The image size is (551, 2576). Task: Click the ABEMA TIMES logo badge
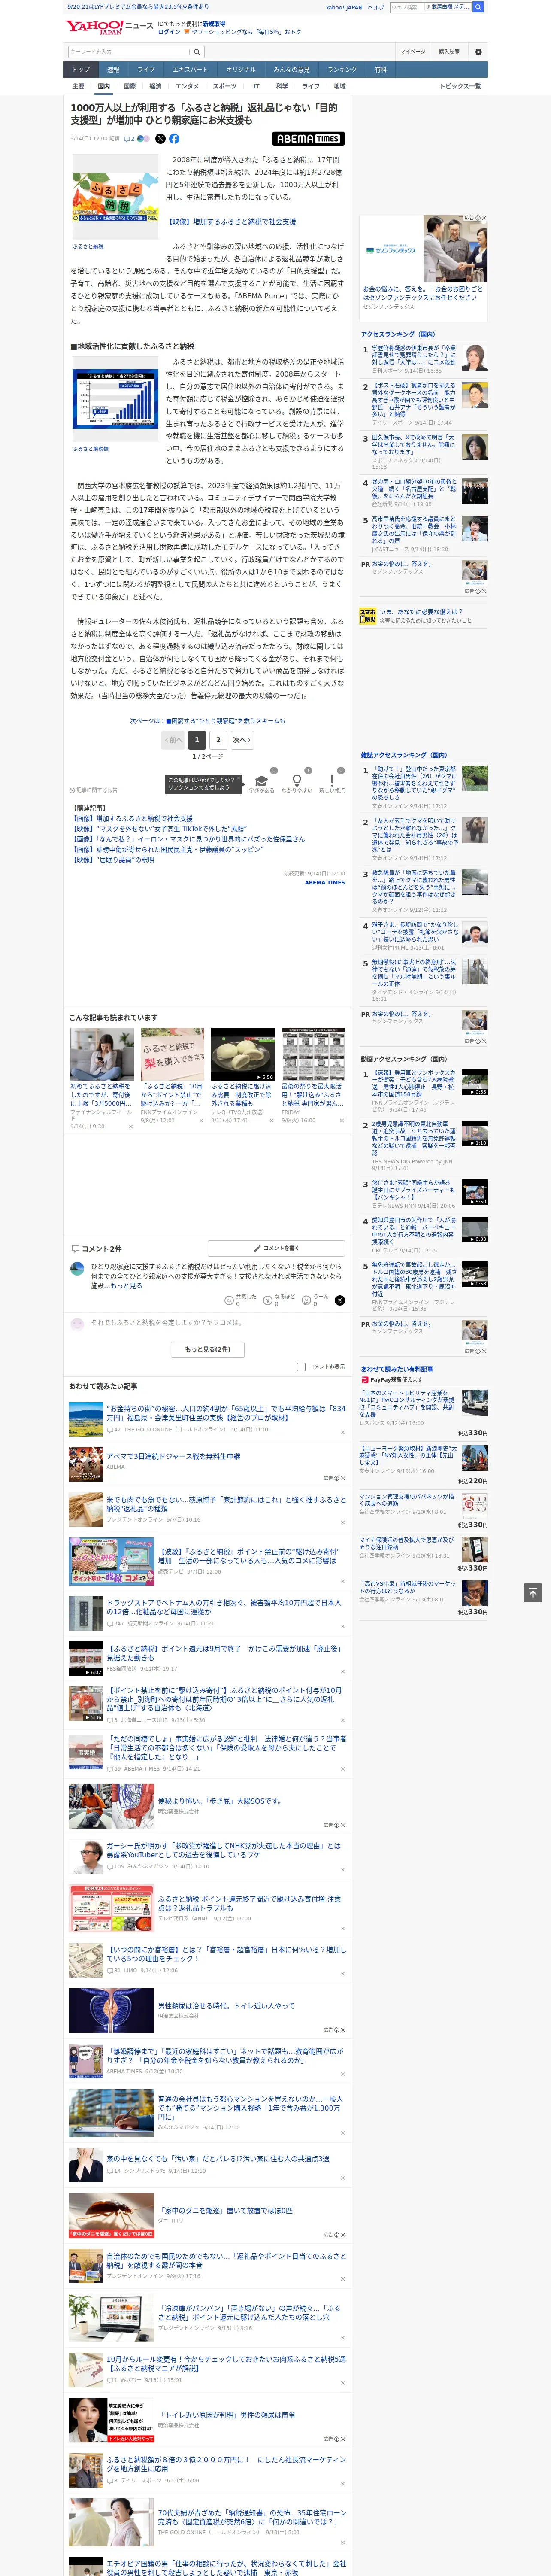point(308,139)
